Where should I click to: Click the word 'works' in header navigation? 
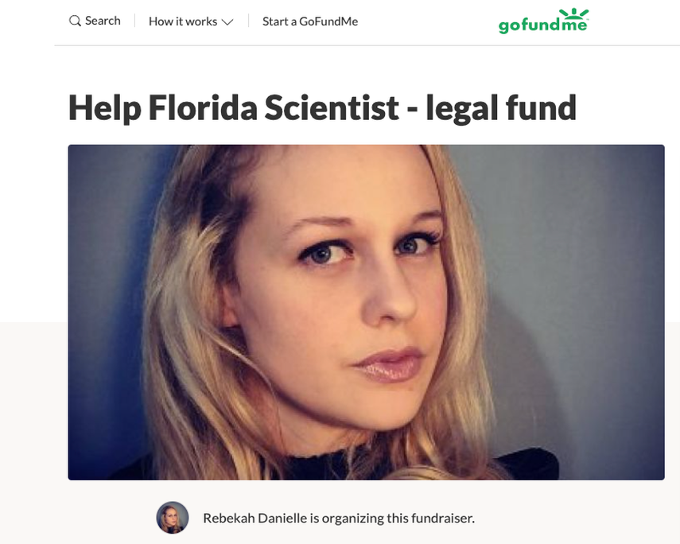tap(201, 21)
